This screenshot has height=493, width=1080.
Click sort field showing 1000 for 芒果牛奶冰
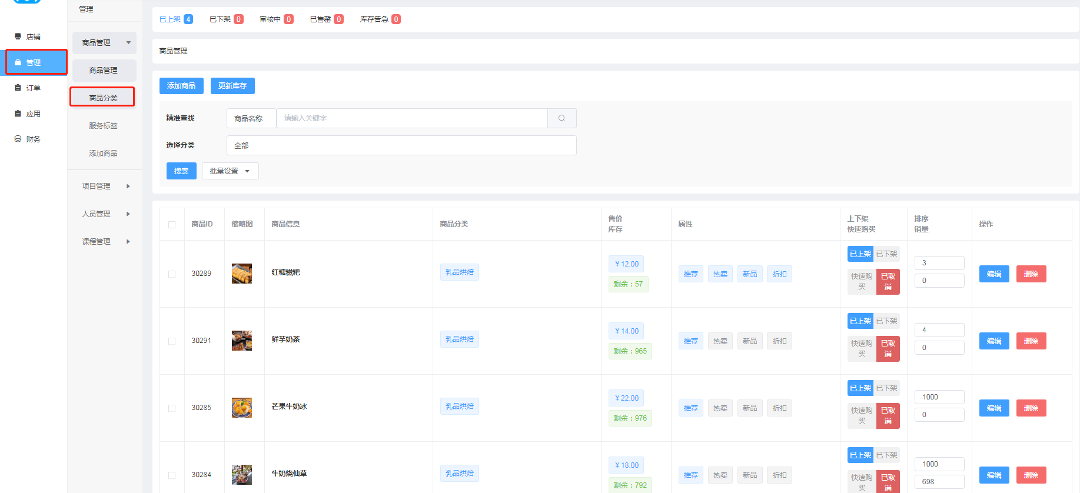point(939,397)
